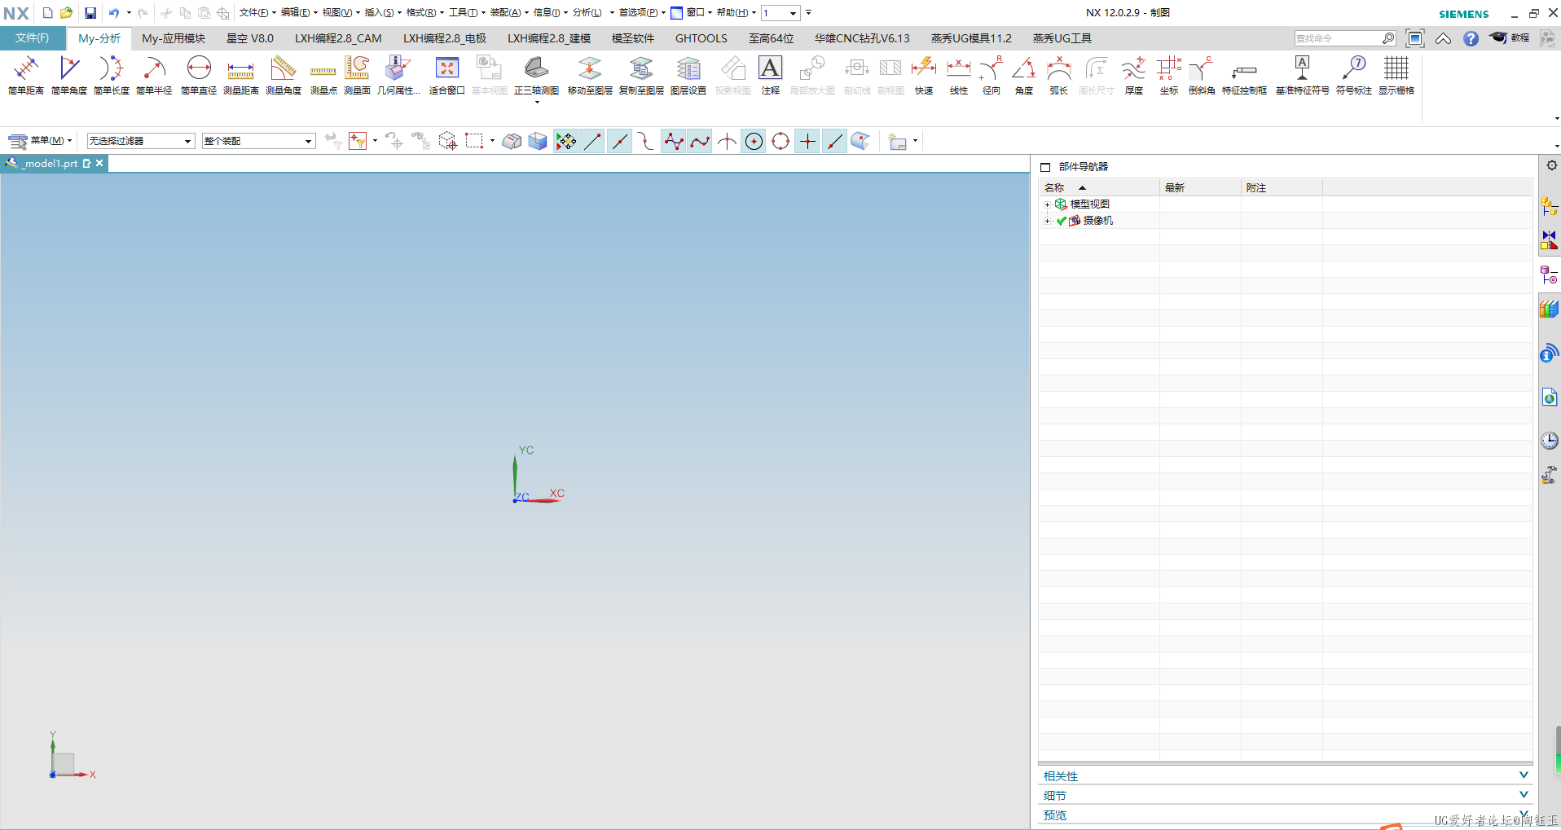Select the 厚度 thickness dimension tool
Screen dimensions: 1561x830
click(x=1134, y=75)
